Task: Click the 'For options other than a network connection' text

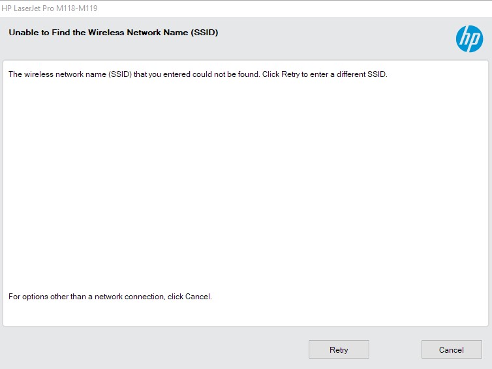Action: (110, 297)
